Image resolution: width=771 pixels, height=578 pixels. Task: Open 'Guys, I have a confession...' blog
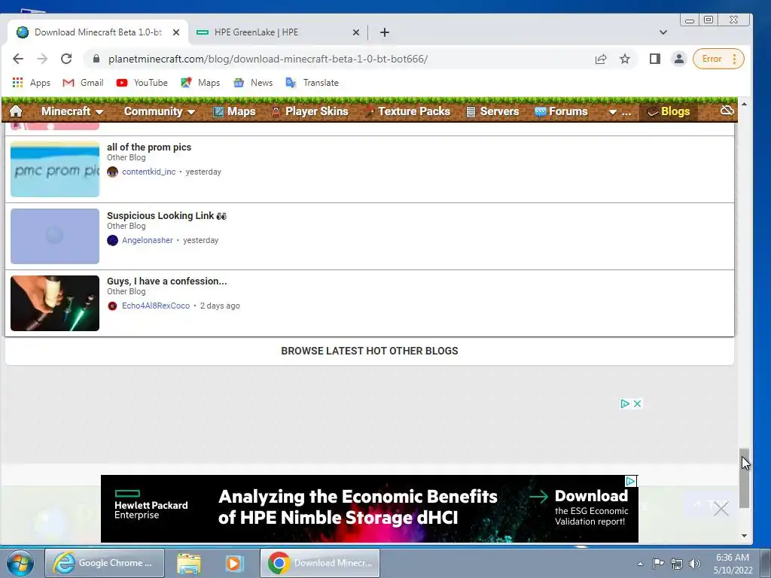coord(166,281)
